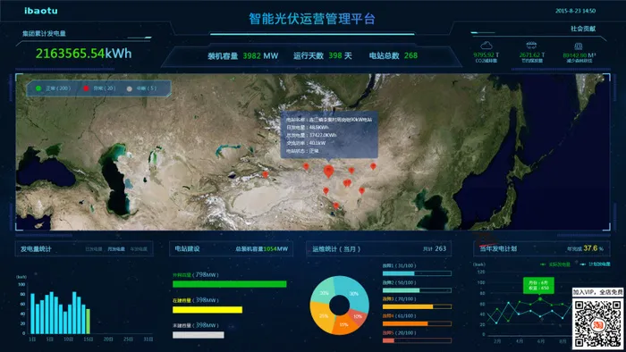626x352 pixels.
Task: Select the easternmost red station pin on map
Action: [373, 166]
